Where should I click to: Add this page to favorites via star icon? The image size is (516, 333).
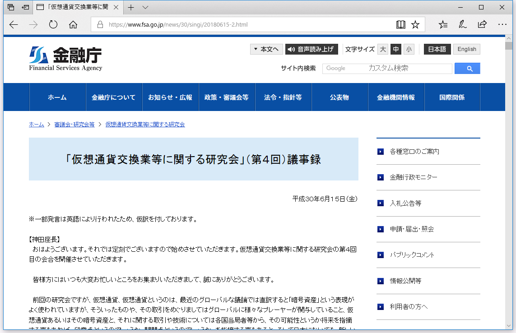[415, 24]
